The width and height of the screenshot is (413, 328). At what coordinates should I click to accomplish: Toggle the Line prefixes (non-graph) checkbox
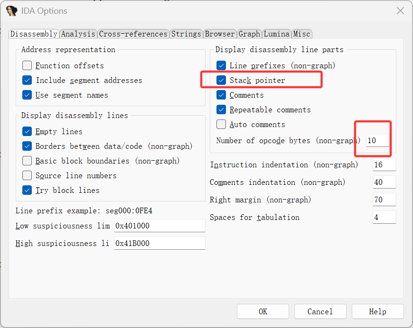coord(221,65)
